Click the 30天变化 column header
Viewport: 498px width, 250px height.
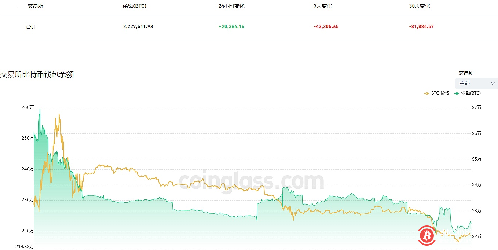(x=420, y=6)
